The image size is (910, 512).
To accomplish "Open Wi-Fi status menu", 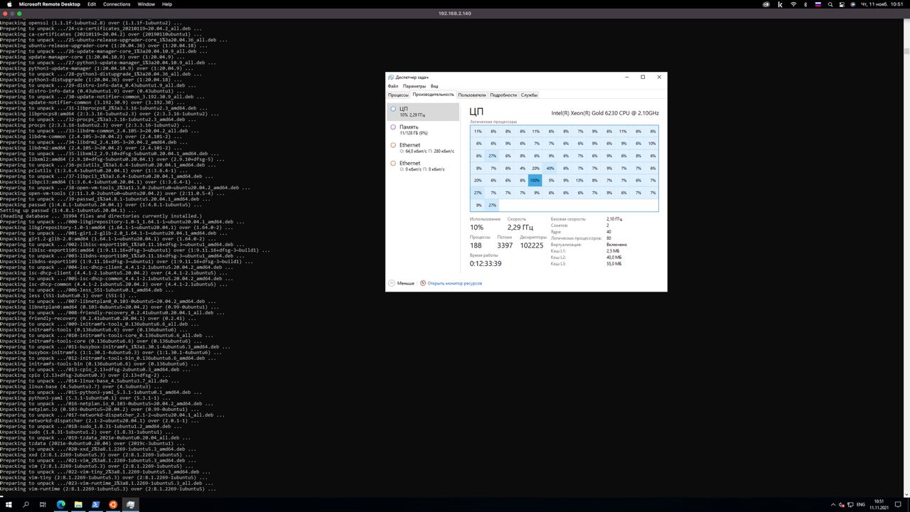I will 793,4.
